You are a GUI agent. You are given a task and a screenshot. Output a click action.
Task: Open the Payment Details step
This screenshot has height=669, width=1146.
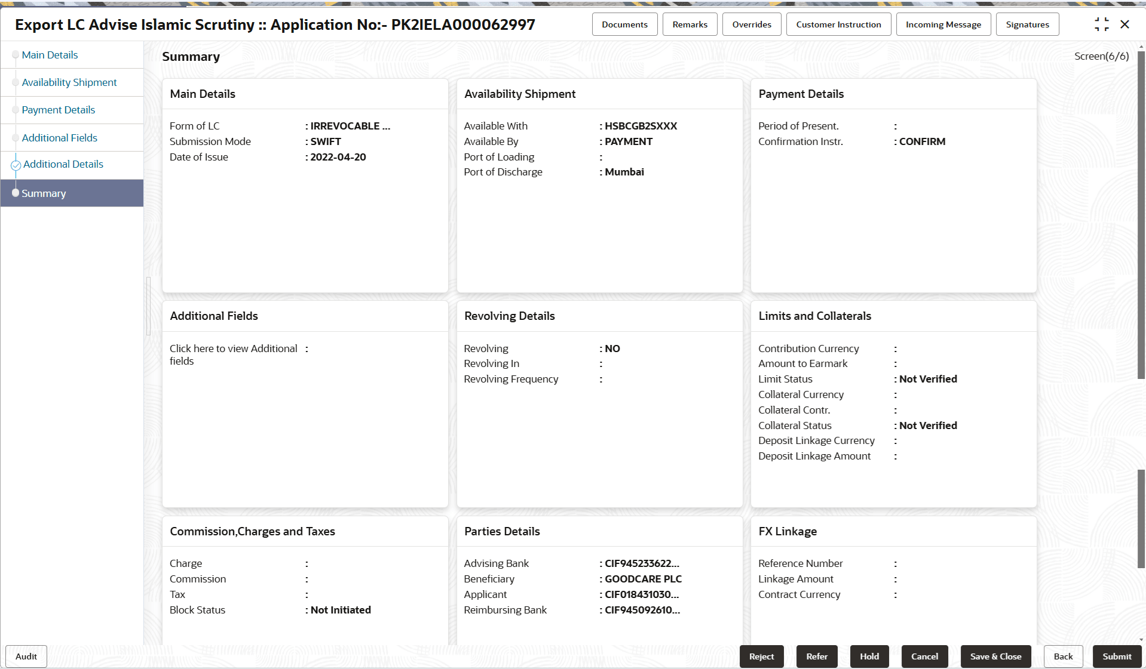coord(59,110)
